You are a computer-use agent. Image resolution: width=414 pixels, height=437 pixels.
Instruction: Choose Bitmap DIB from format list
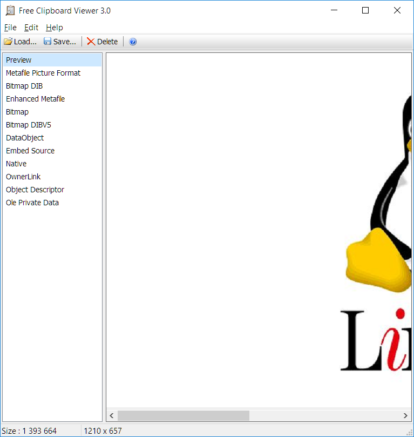24,86
